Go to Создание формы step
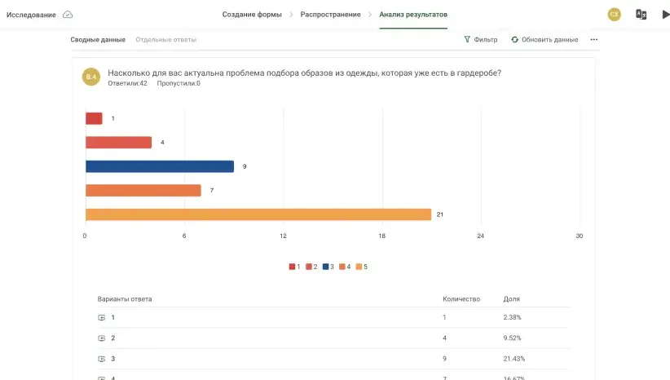Screen dimensions: 670x380 point(252,15)
